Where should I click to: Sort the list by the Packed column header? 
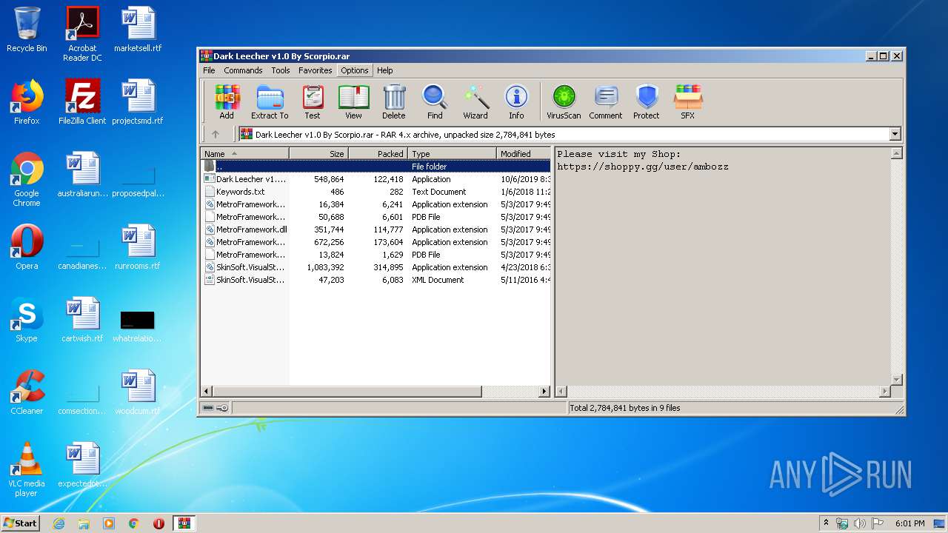point(378,153)
